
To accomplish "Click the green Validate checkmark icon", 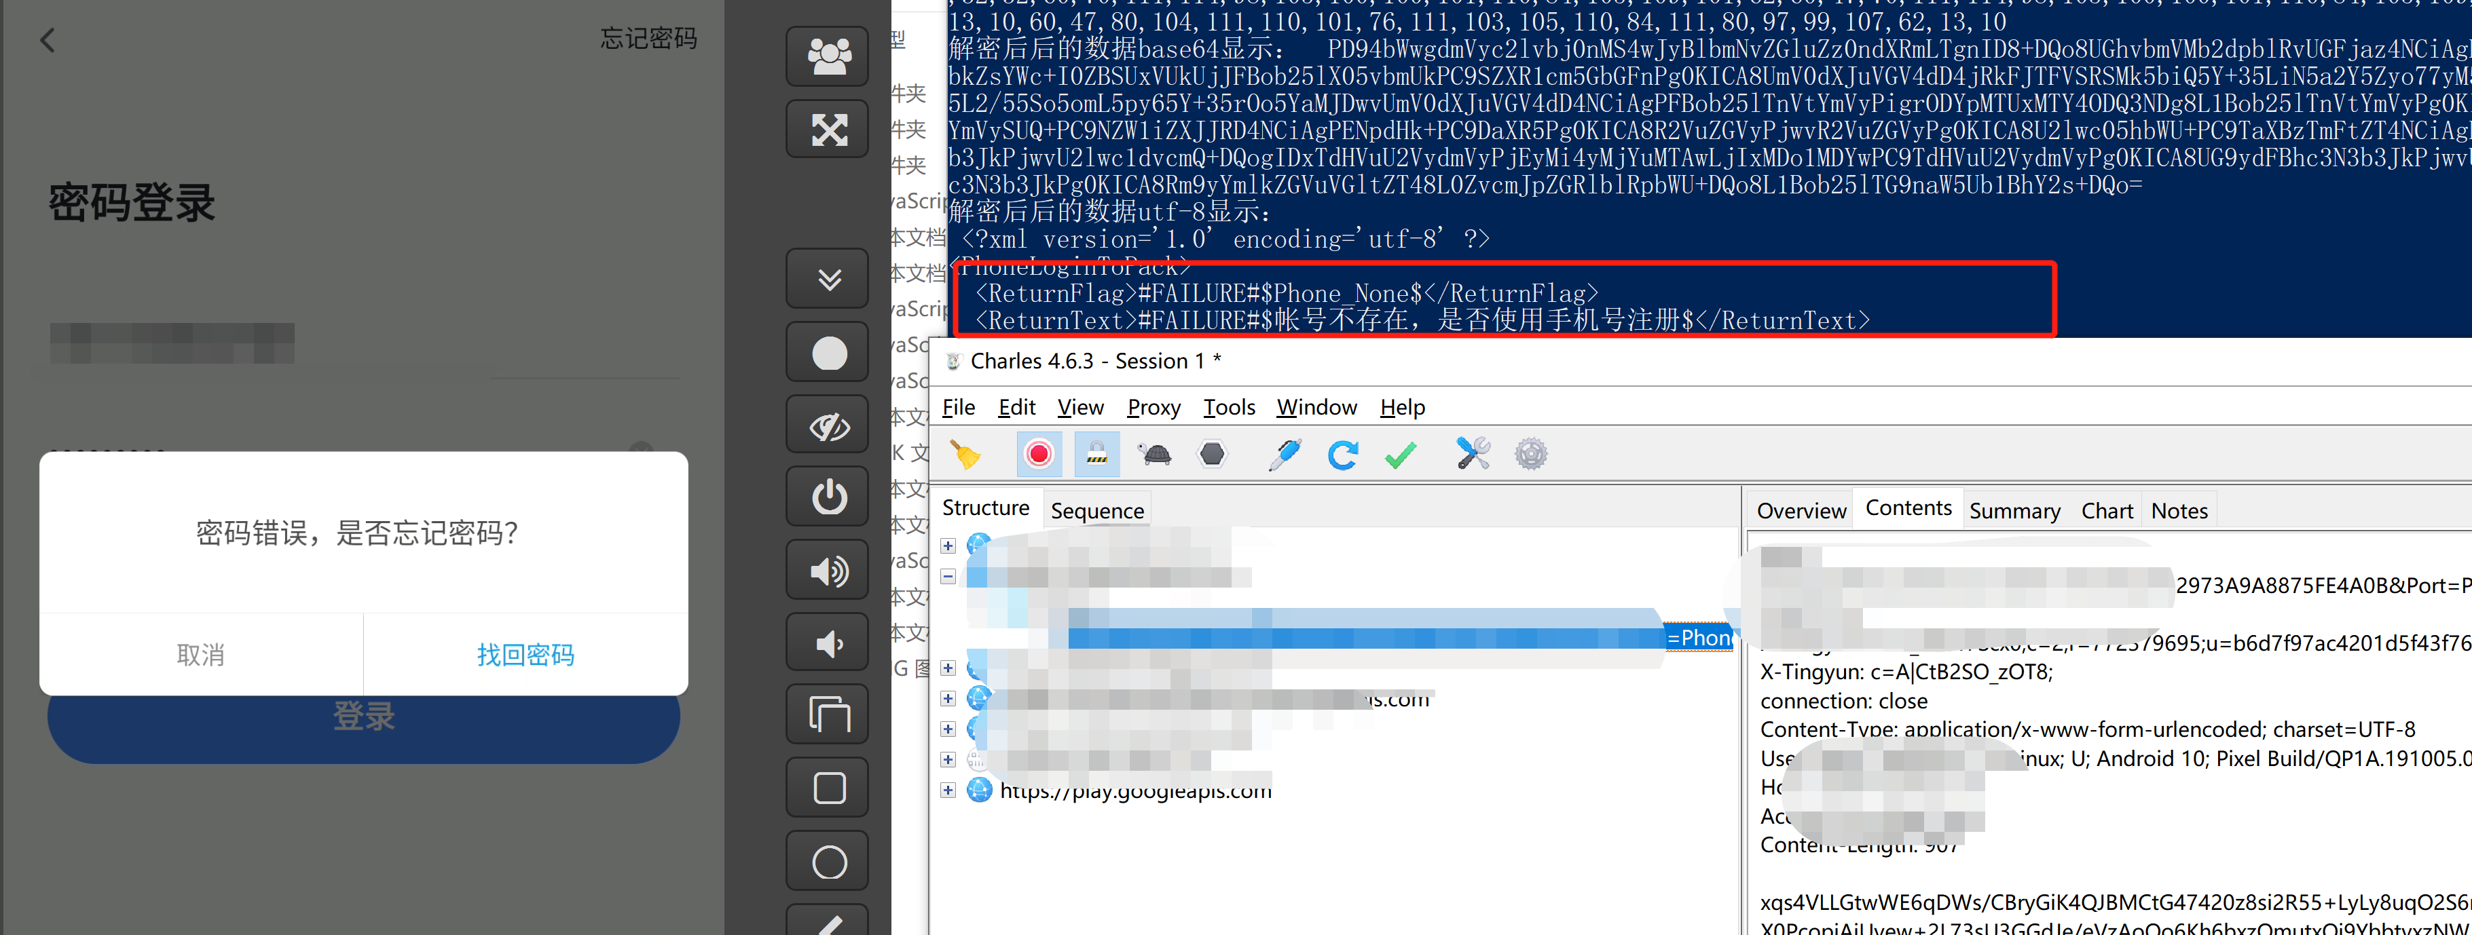I will point(1400,455).
